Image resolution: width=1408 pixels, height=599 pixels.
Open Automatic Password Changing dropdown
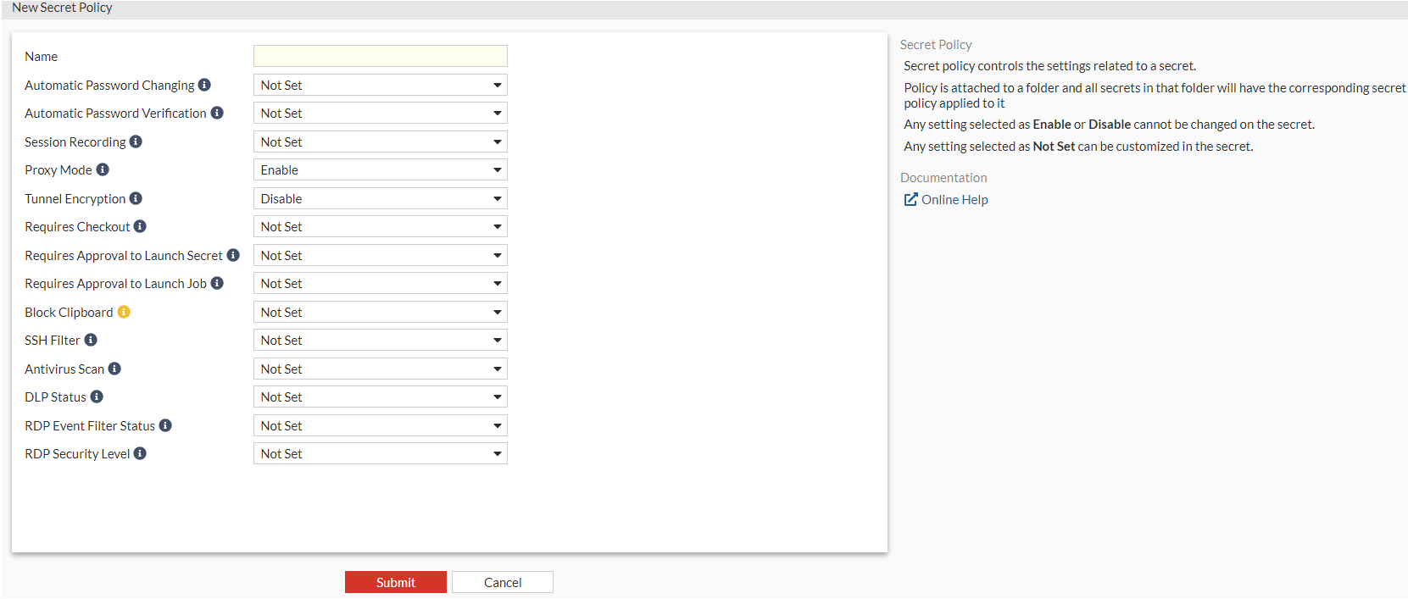point(381,85)
